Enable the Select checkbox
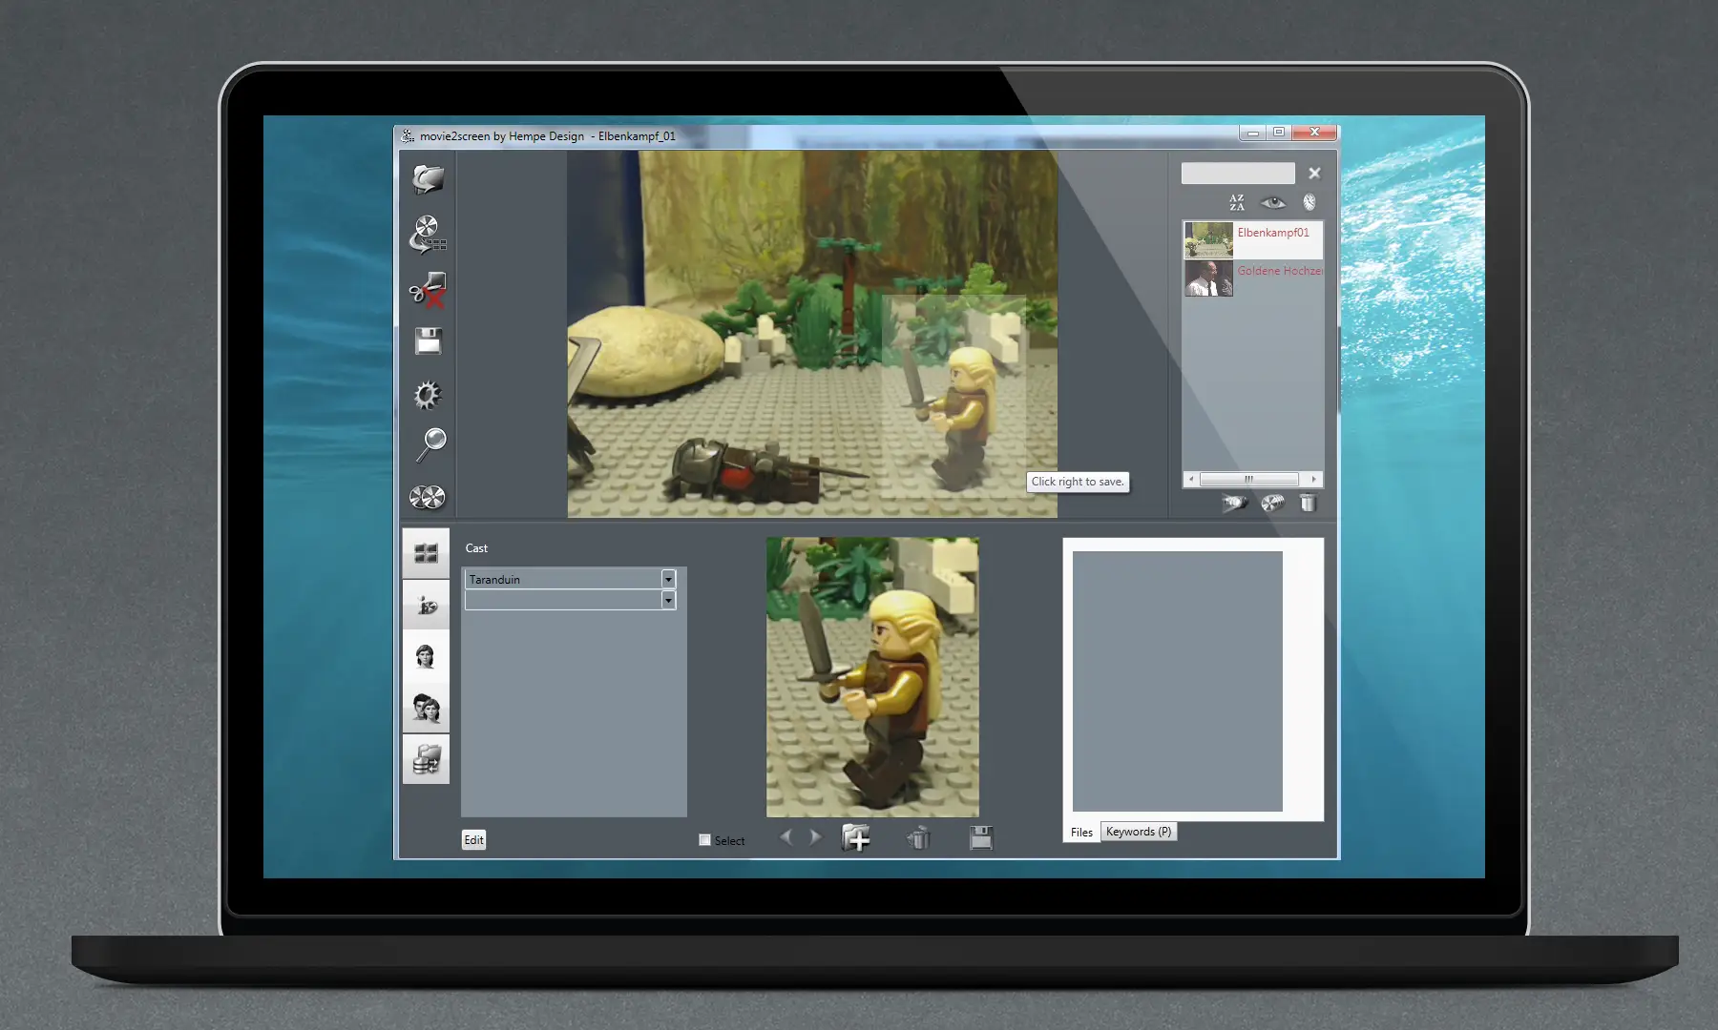The width and height of the screenshot is (1718, 1030). pyautogui.click(x=705, y=840)
